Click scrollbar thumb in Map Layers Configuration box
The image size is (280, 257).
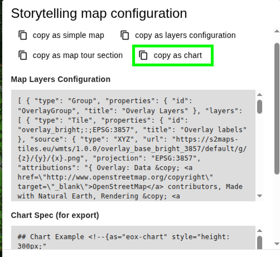click(x=260, y=107)
